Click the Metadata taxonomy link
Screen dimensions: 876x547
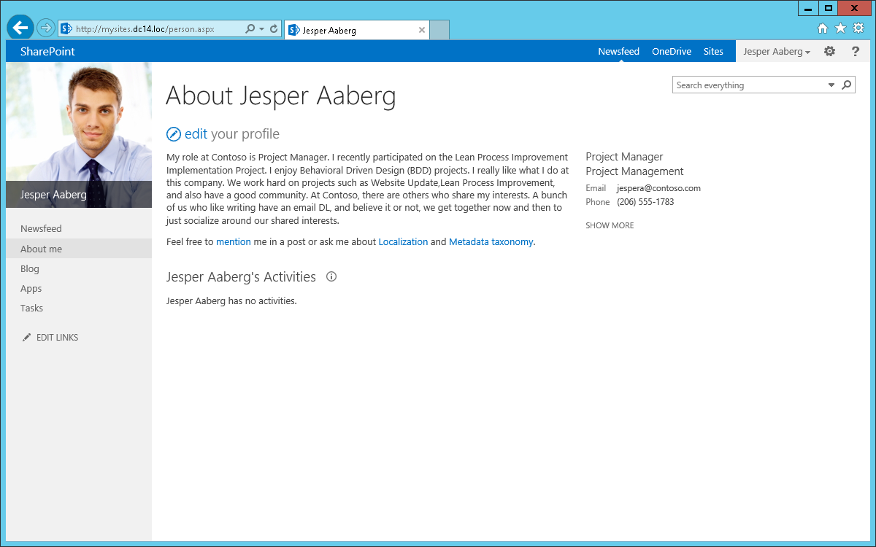point(491,242)
